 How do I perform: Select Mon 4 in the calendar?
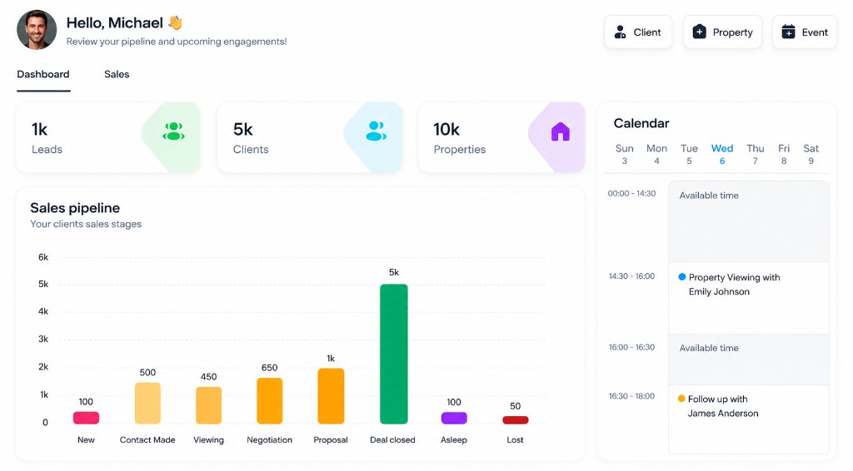656,154
